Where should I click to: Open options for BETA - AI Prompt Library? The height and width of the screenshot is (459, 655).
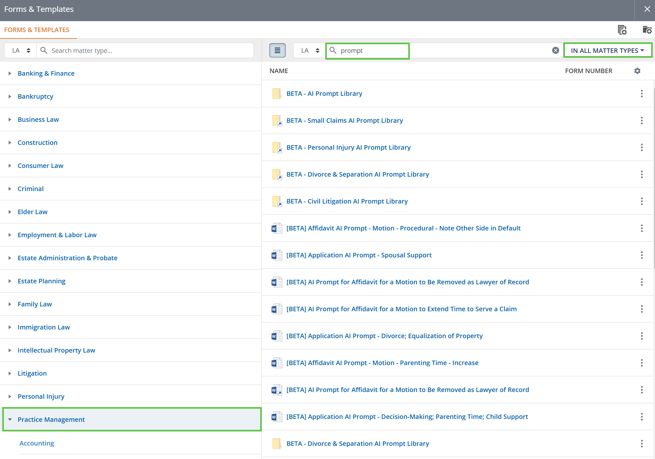pyautogui.click(x=642, y=94)
